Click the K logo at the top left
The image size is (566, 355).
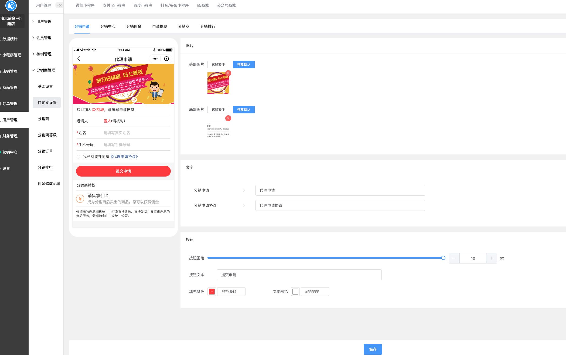11,5
